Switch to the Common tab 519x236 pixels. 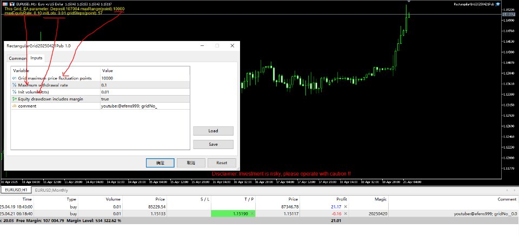point(17,58)
